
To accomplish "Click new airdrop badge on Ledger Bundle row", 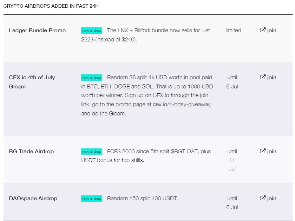I will (91, 31).
